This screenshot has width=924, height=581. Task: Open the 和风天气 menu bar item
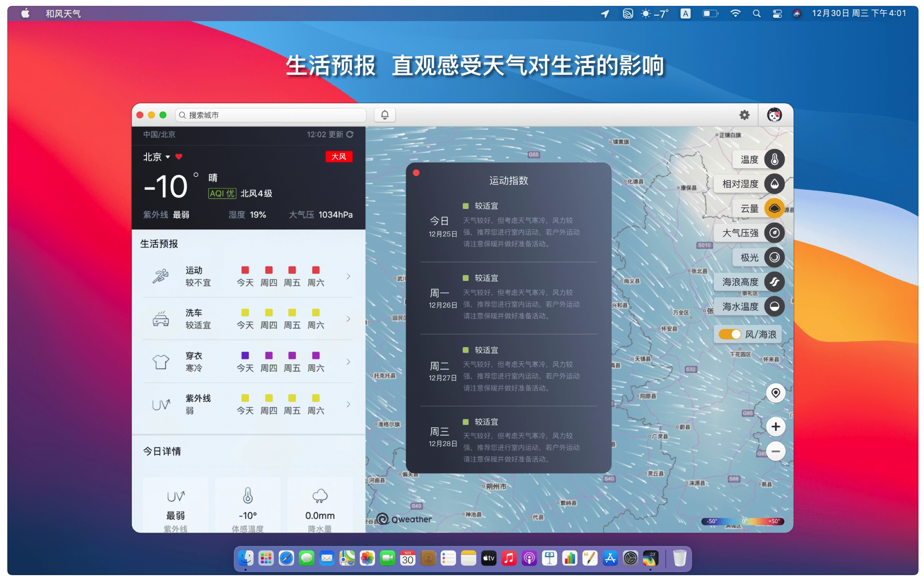click(63, 14)
